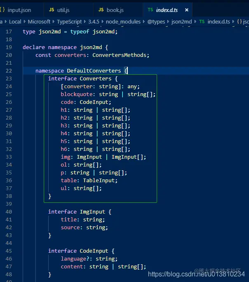Open the Microsoft breadcrumb segment
Viewport: 249px width, 282px height.
click(x=39, y=22)
